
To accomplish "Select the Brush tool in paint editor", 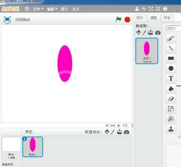I will click(x=171, y=38).
